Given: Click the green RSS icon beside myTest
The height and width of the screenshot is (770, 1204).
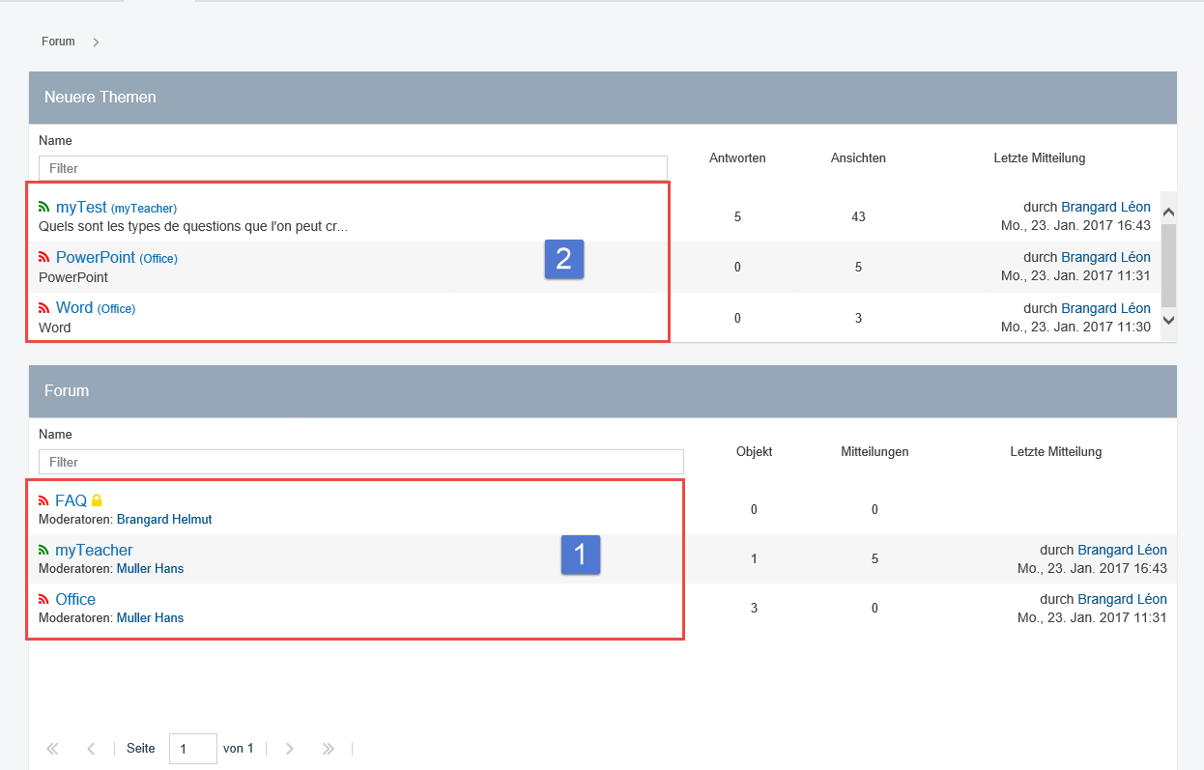Looking at the screenshot, I should tap(43, 207).
